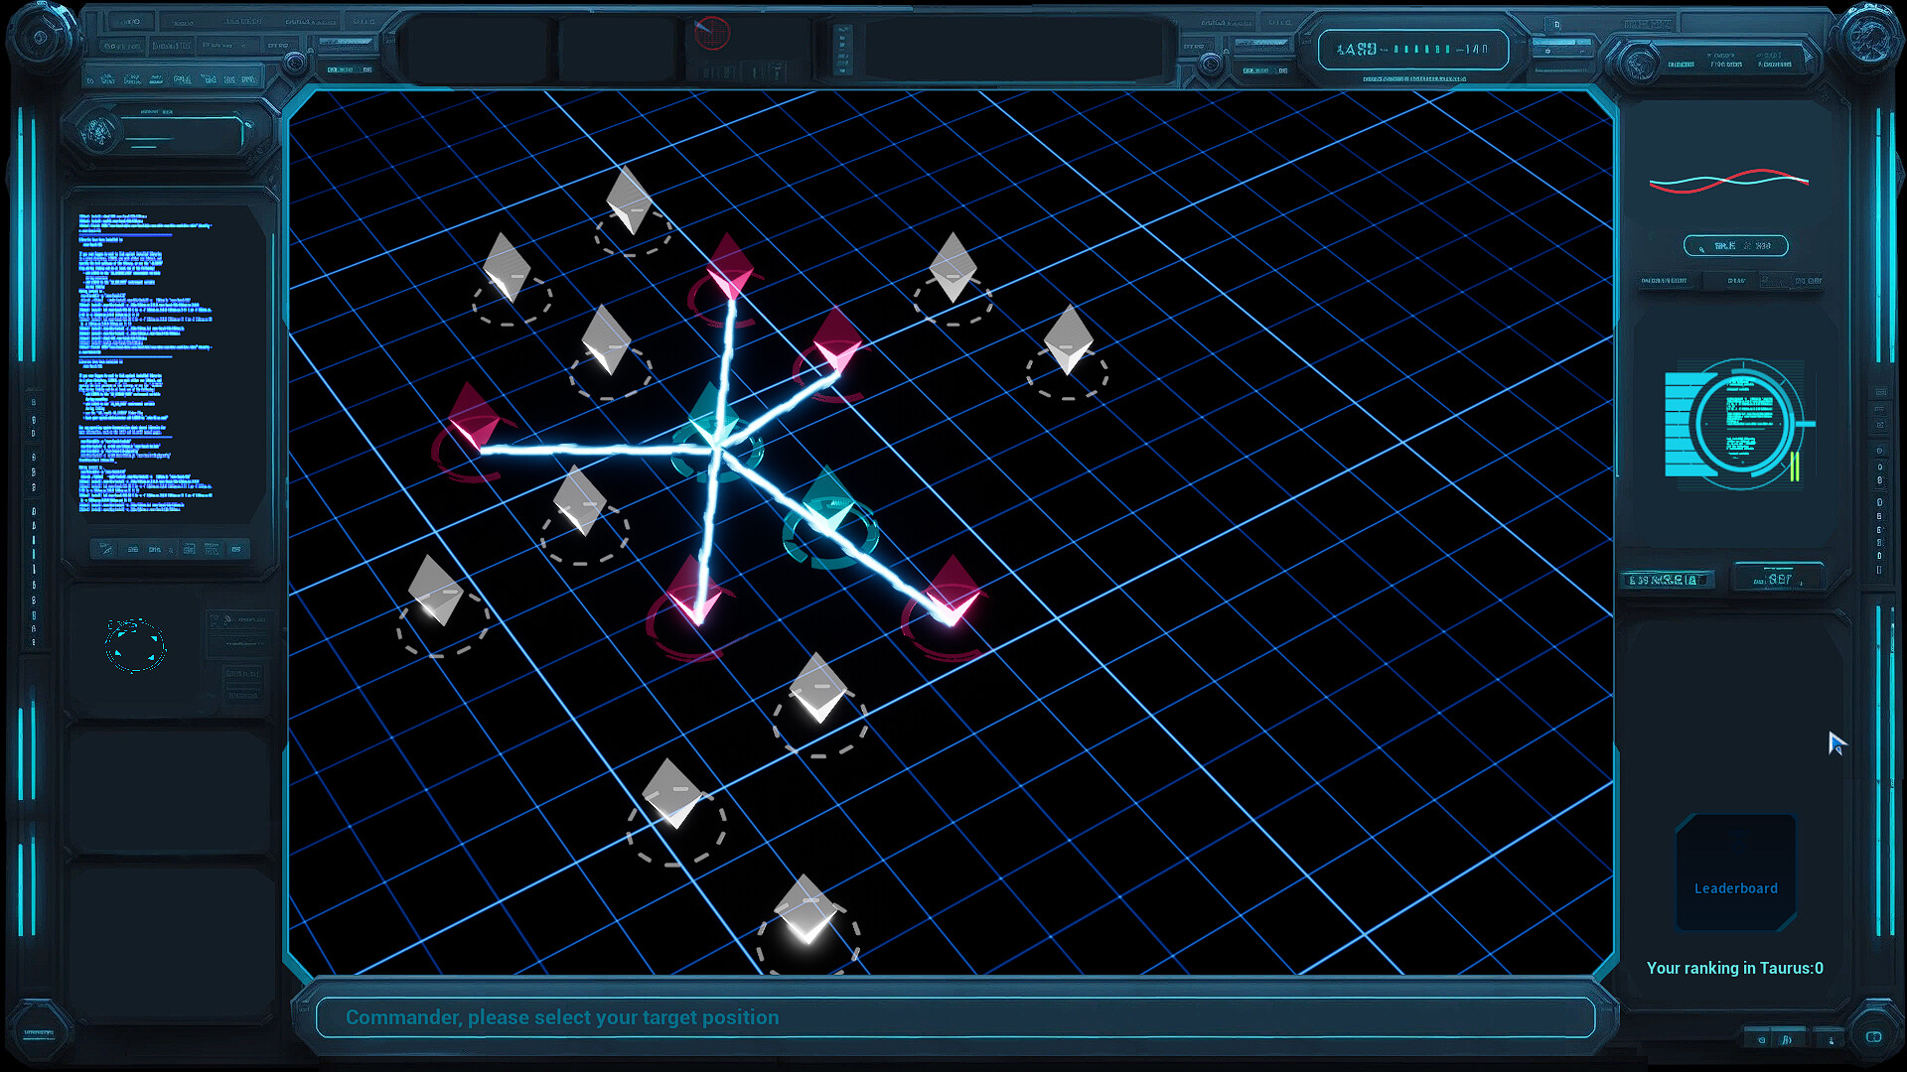
Task: Click the pink diamond at the lower-right beam's end
Action: click(x=953, y=591)
